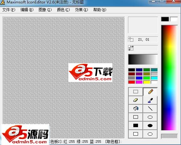The width and height of the screenshot is (181, 145).
Task: Click the black foreground color box
Action: click(165, 19)
